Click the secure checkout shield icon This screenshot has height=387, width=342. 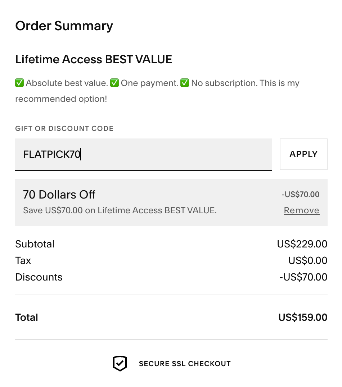point(120,364)
